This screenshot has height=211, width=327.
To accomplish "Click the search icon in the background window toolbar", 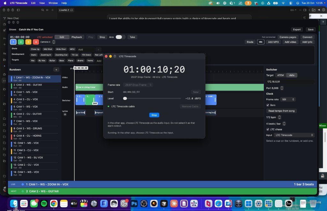I will tap(42, 10).
